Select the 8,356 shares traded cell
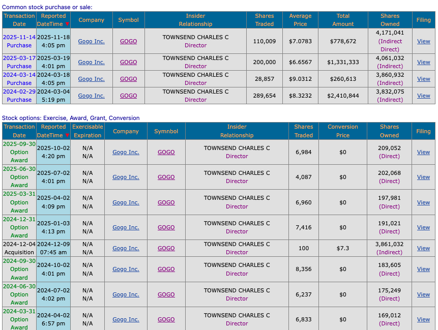 304,269
